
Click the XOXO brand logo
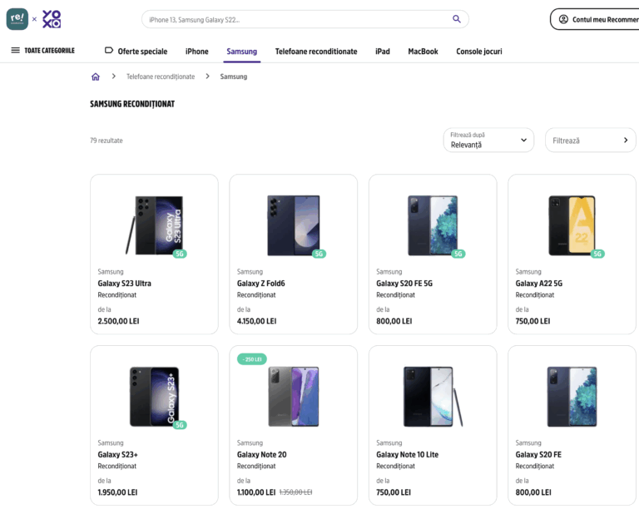(52, 19)
